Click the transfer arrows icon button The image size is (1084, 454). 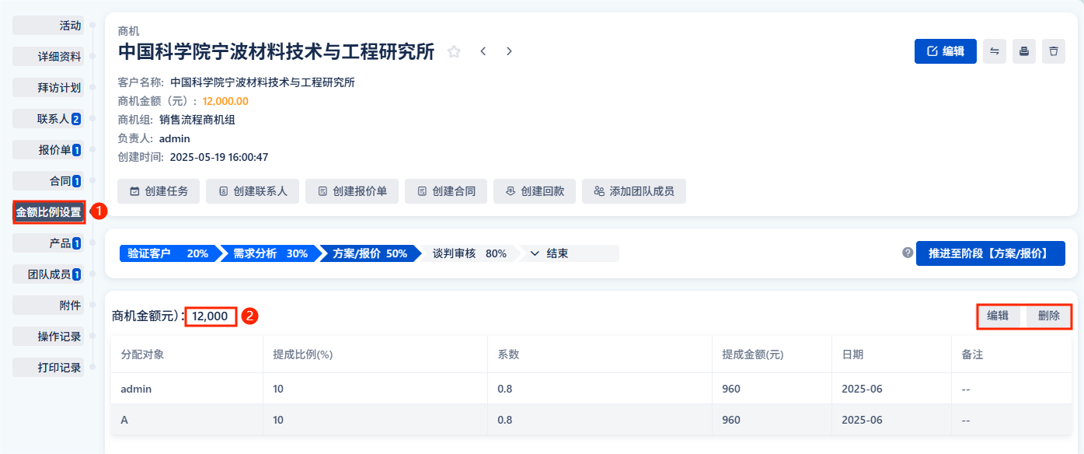coord(995,51)
